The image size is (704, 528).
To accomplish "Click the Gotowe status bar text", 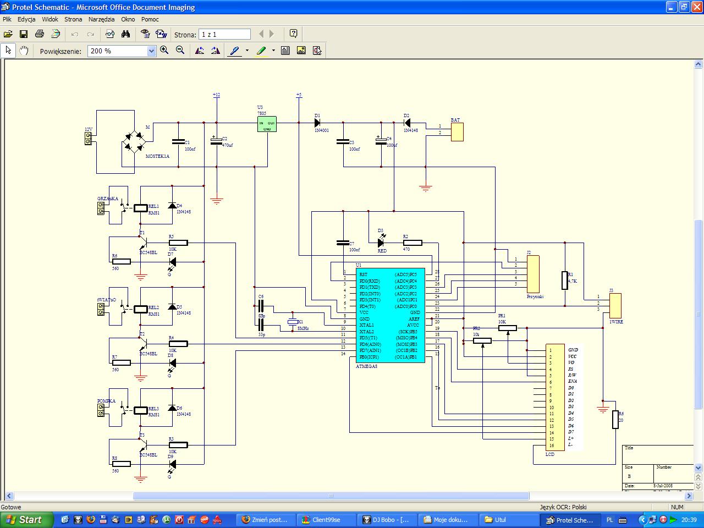I will pyautogui.click(x=11, y=507).
